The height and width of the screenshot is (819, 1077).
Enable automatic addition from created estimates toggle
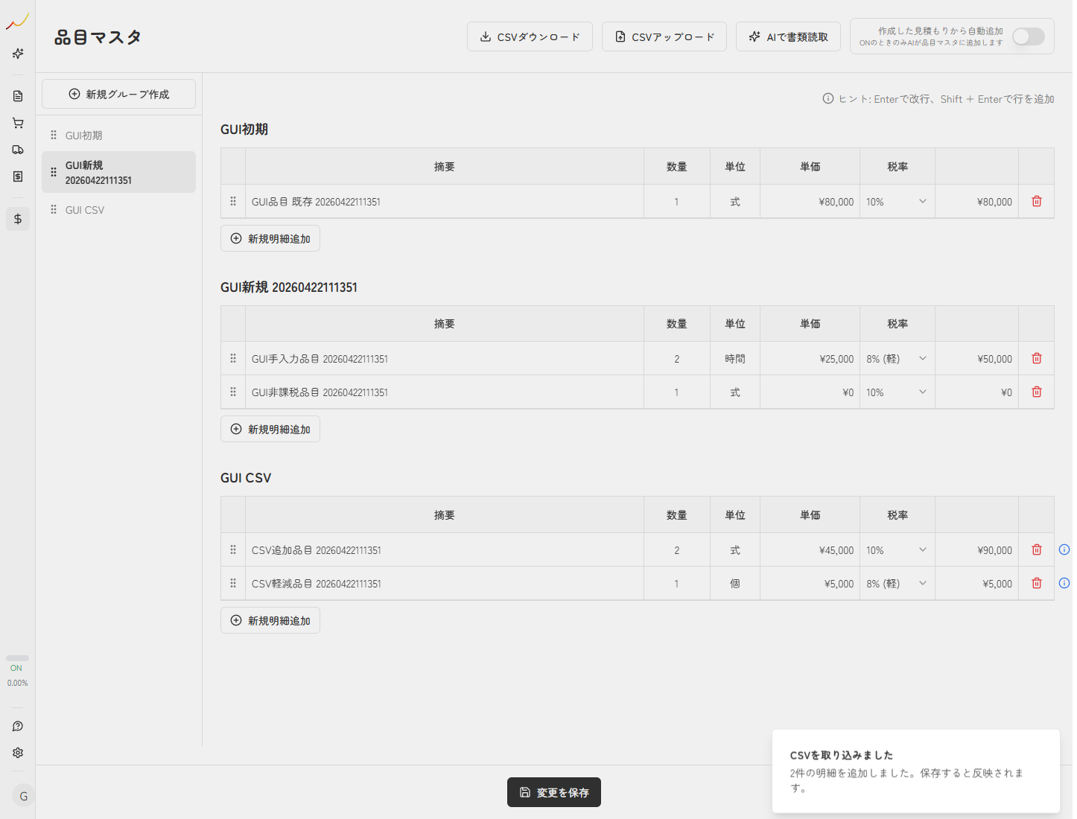(x=1029, y=36)
